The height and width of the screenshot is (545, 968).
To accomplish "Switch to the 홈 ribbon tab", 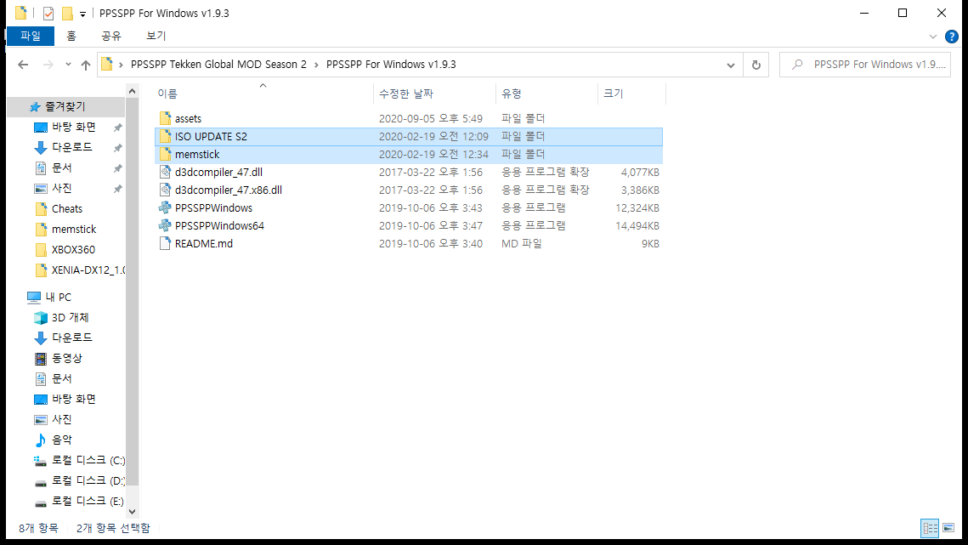I will 71,36.
